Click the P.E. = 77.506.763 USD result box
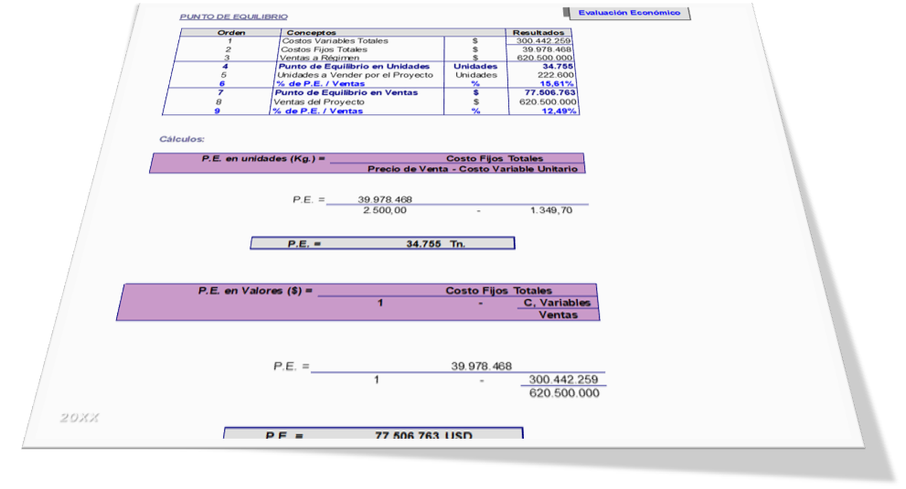The width and height of the screenshot is (906, 489). tap(373, 434)
